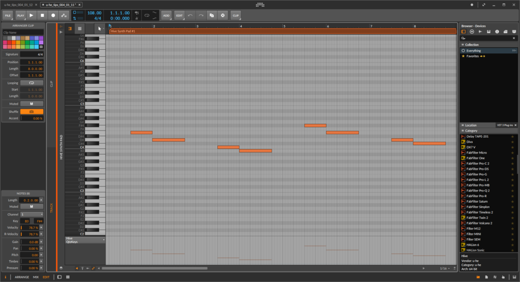The height and width of the screenshot is (282, 520).
Task: Switch to drum grid view icon
Action: 79,28
